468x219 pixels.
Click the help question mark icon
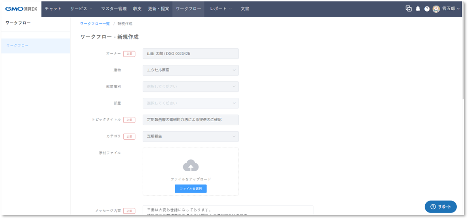pos(427,9)
